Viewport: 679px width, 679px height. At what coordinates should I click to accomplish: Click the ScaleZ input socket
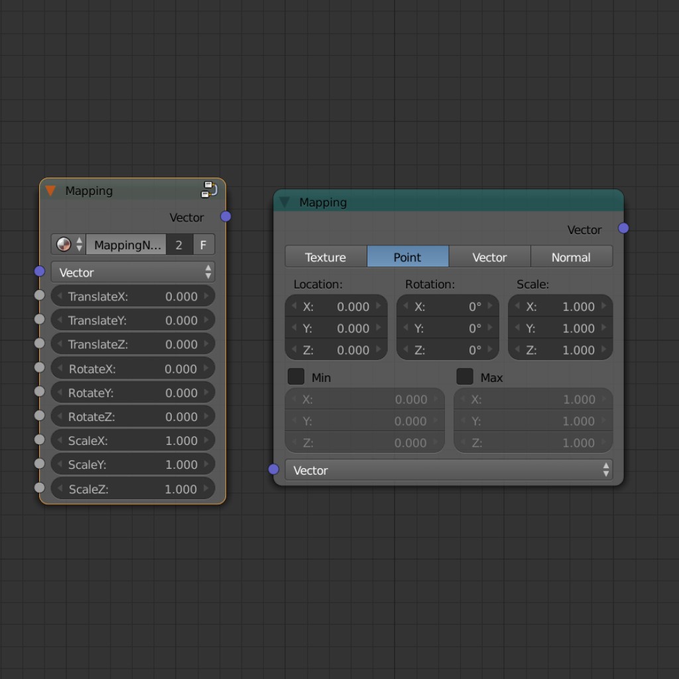click(x=40, y=488)
